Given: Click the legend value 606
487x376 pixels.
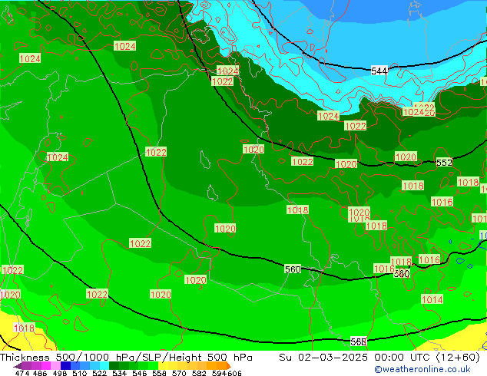Looking at the screenshot, I should pyautogui.click(x=234, y=373).
